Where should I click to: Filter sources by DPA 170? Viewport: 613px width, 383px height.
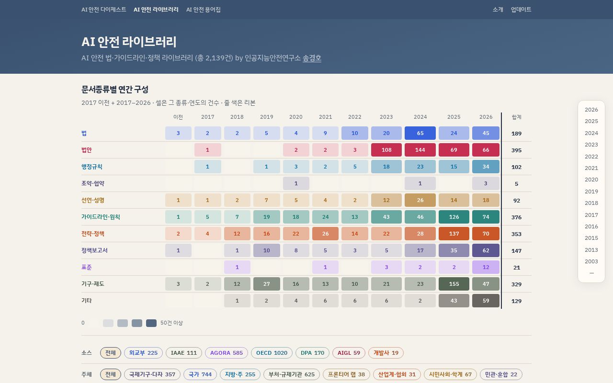[x=312, y=353]
